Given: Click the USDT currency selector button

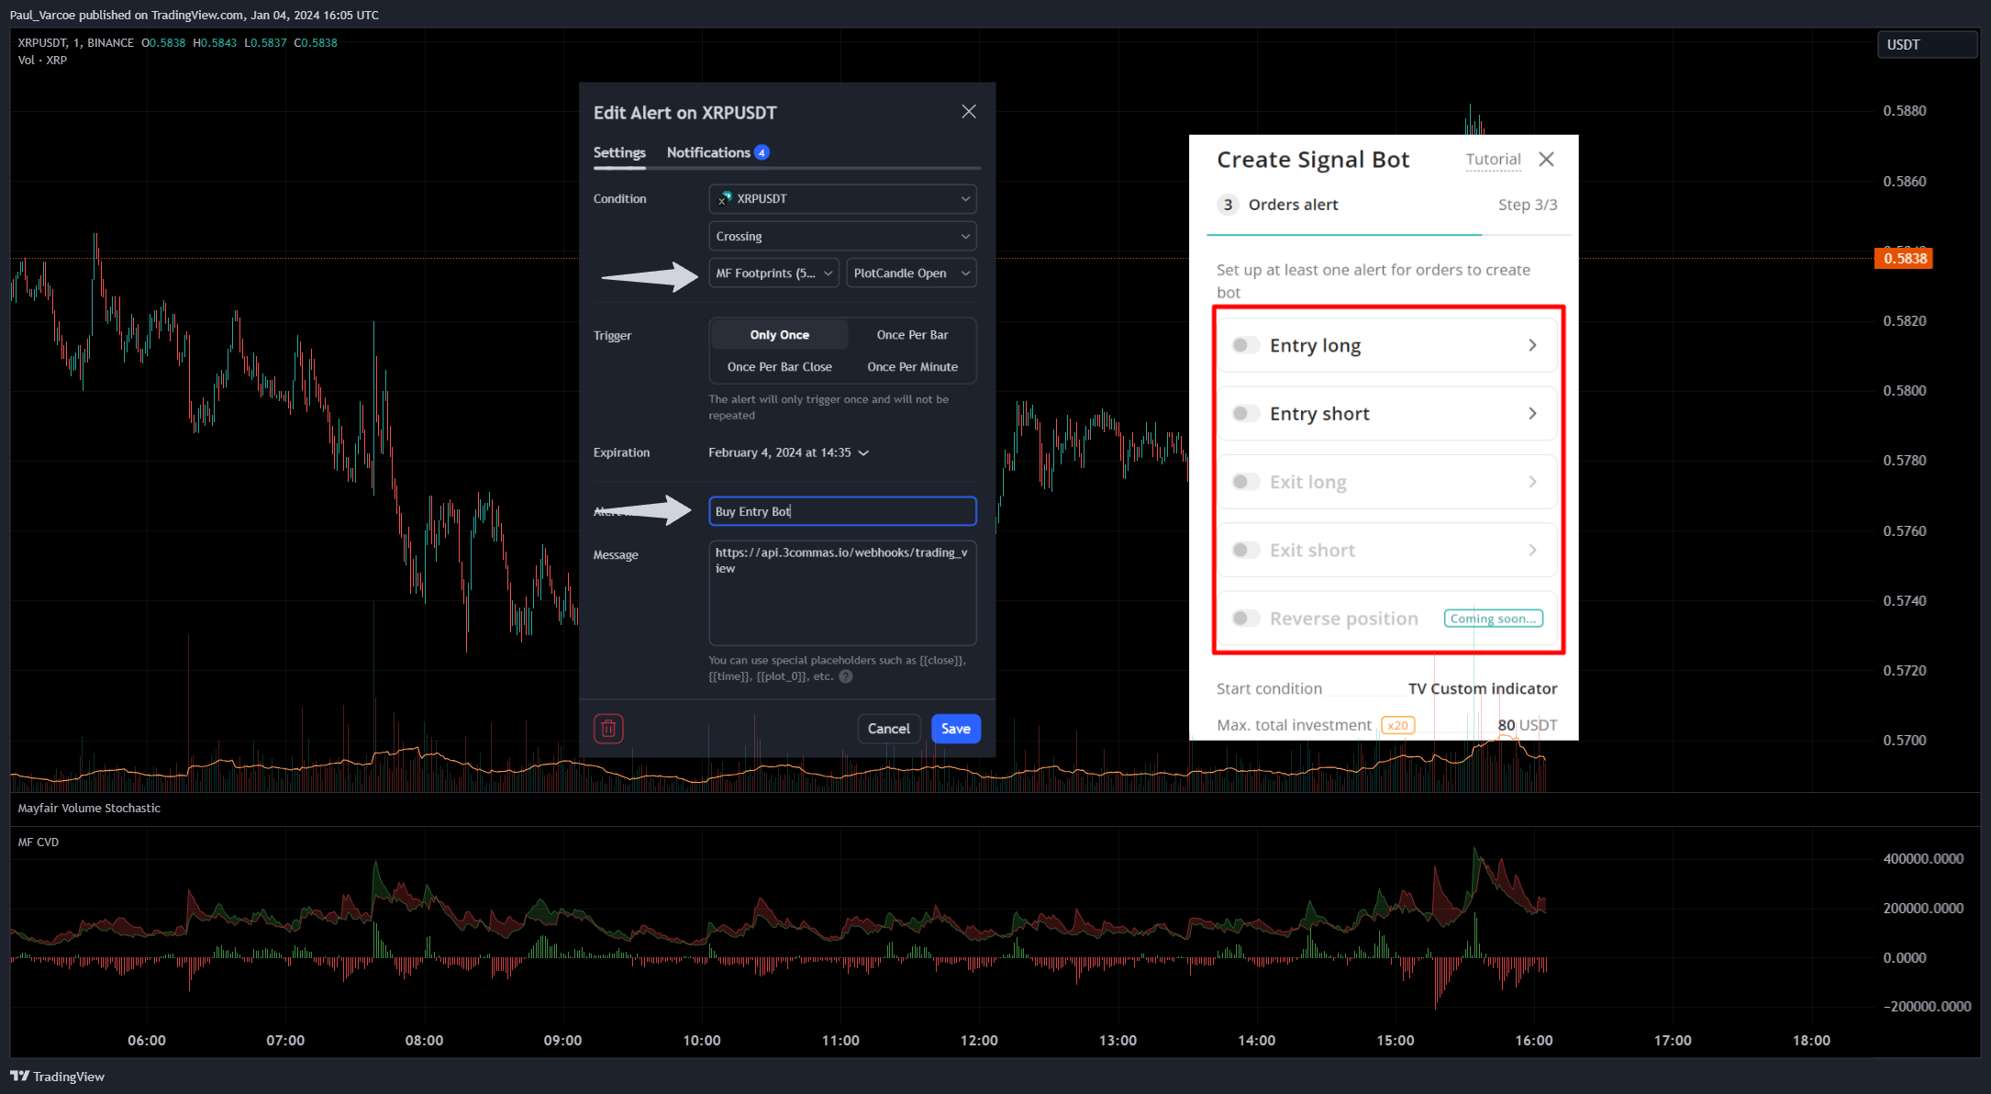Looking at the screenshot, I should click(x=1927, y=44).
